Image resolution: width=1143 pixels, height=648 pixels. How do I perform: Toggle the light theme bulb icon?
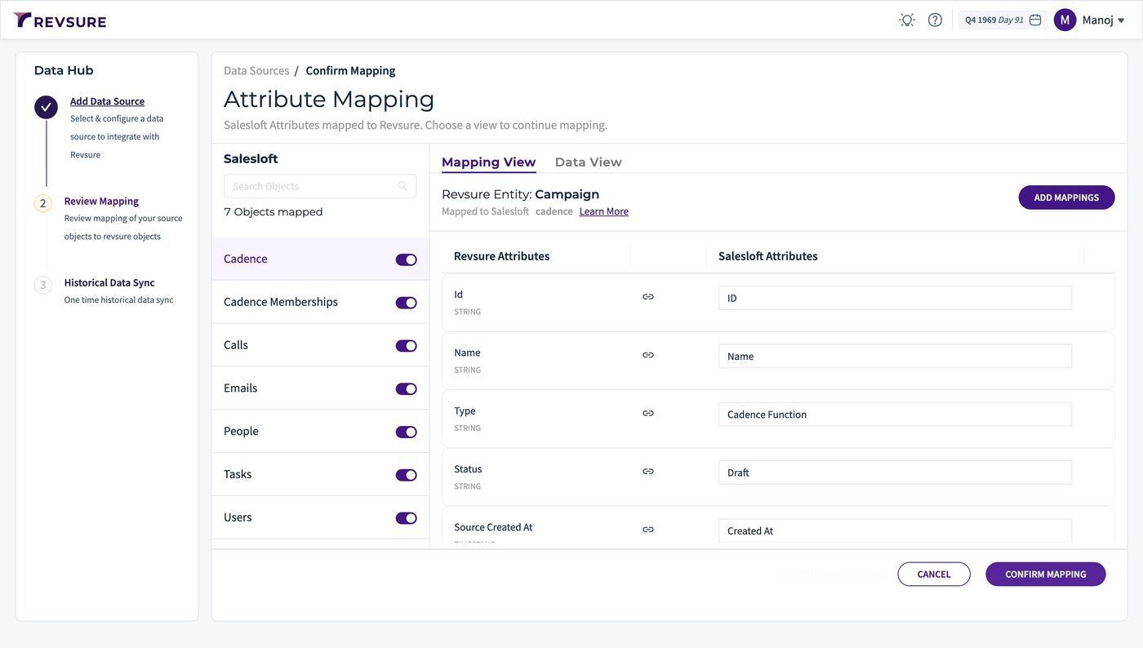pyautogui.click(x=907, y=20)
